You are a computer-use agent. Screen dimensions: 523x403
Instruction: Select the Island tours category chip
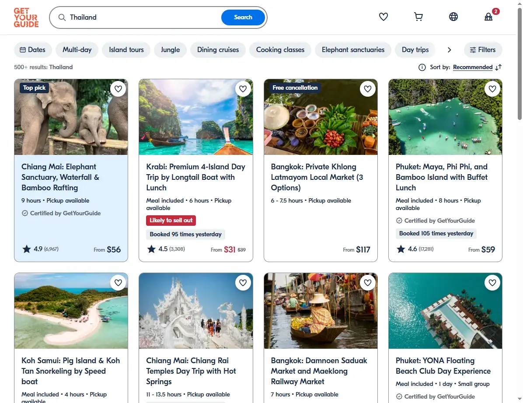126,50
